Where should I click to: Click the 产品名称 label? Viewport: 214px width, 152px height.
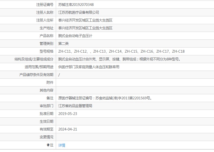click(x=46, y=36)
